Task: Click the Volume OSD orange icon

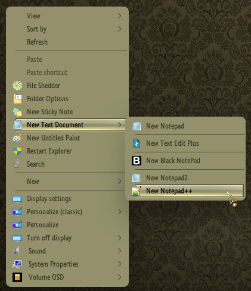Action: point(17,277)
